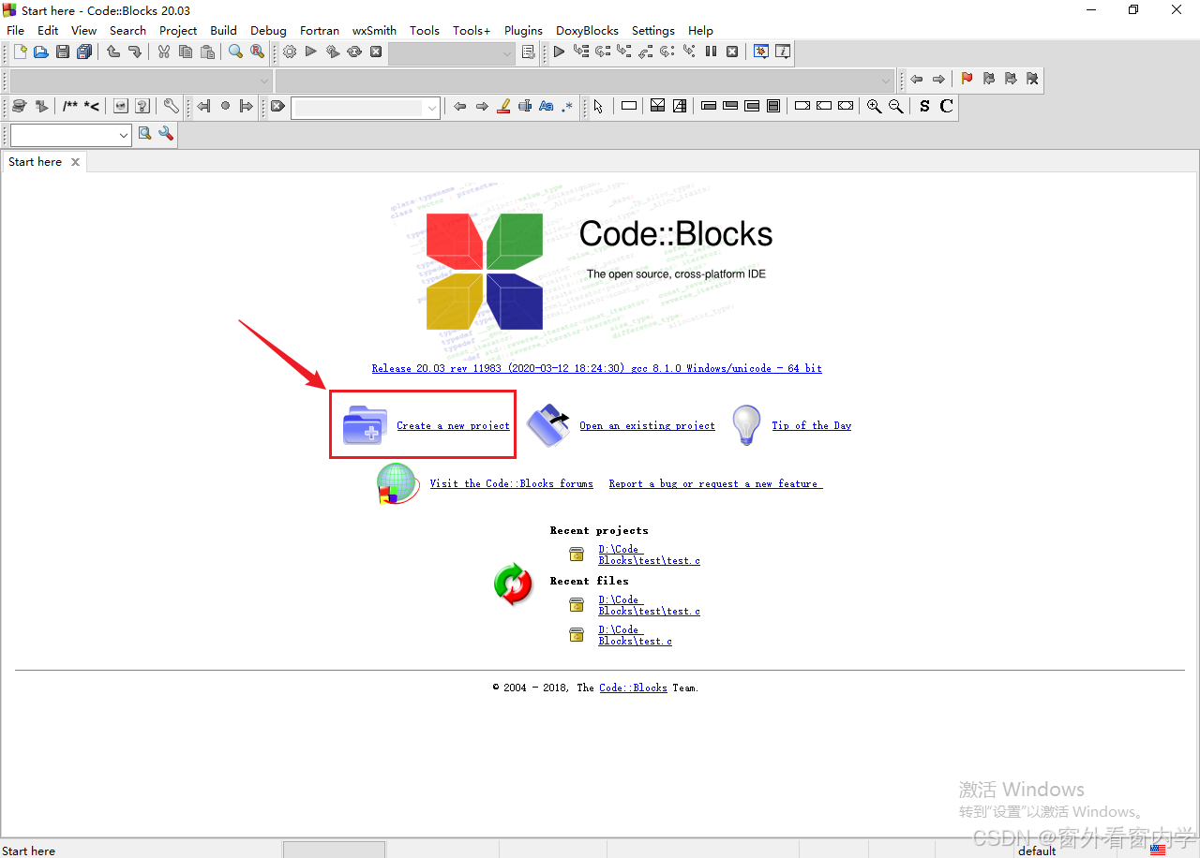Click the green-red refresh arrows icon
Image resolution: width=1200 pixels, height=858 pixels.
tap(513, 584)
